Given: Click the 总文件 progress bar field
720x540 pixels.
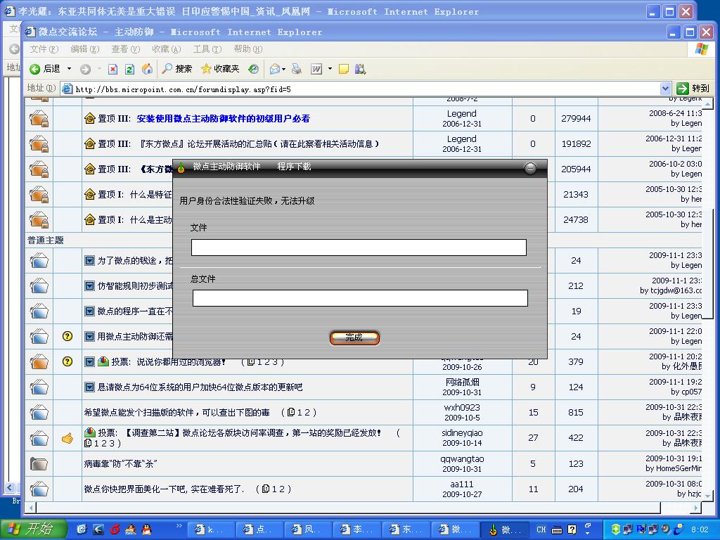Looking at the screenshot, I should pos(360,298).
